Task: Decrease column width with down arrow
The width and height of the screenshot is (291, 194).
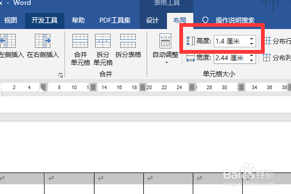Action: 251,60
